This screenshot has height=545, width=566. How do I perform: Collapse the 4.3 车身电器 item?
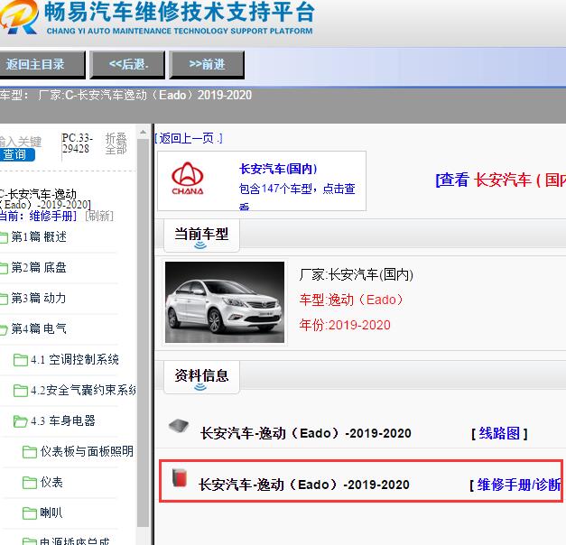(63, 420)
